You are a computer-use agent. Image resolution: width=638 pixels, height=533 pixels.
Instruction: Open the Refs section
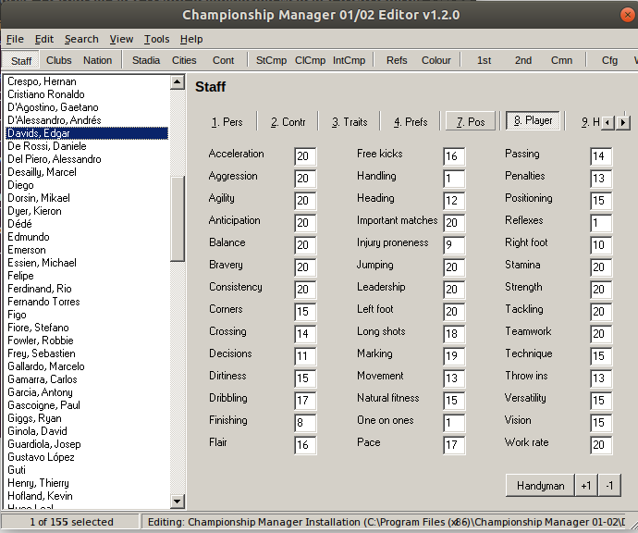pos(397,60)
